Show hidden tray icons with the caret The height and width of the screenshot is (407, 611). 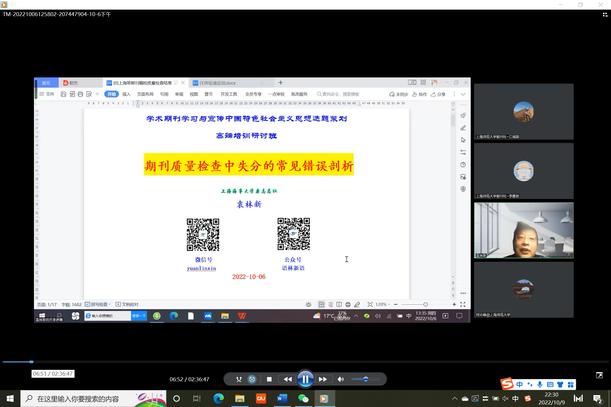[x=455, y=399]
